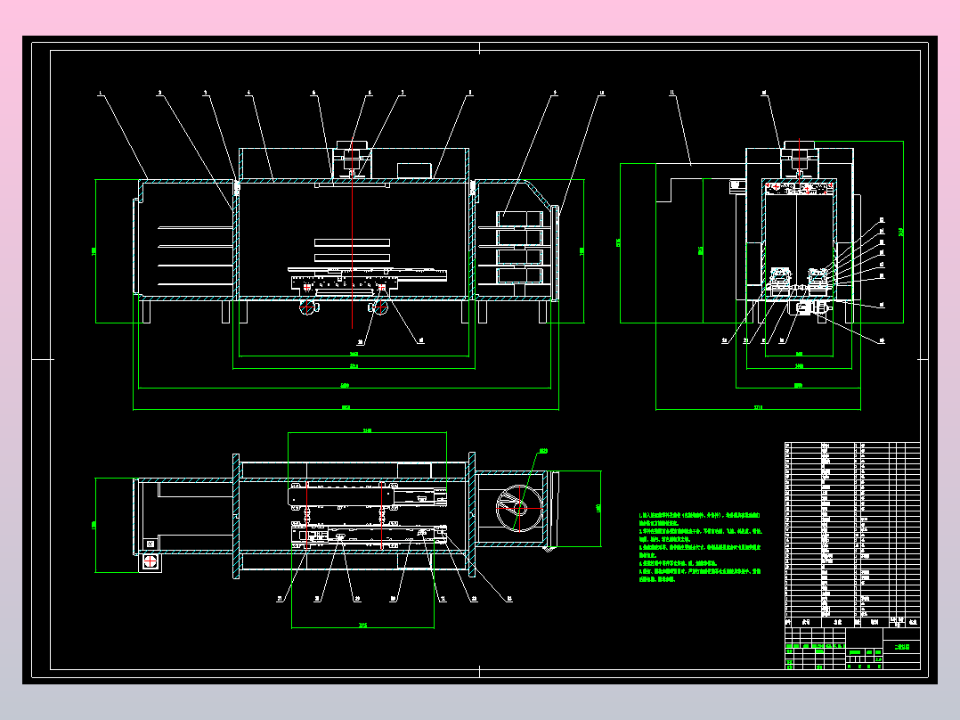This screenshot has width=960, height=720.
Task: Click the stacked boxes on right-side shelves
Action: [520, 248]
